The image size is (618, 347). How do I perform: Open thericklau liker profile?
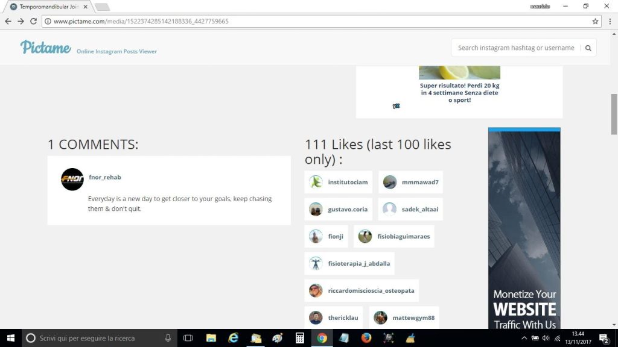tap(333, 318)
